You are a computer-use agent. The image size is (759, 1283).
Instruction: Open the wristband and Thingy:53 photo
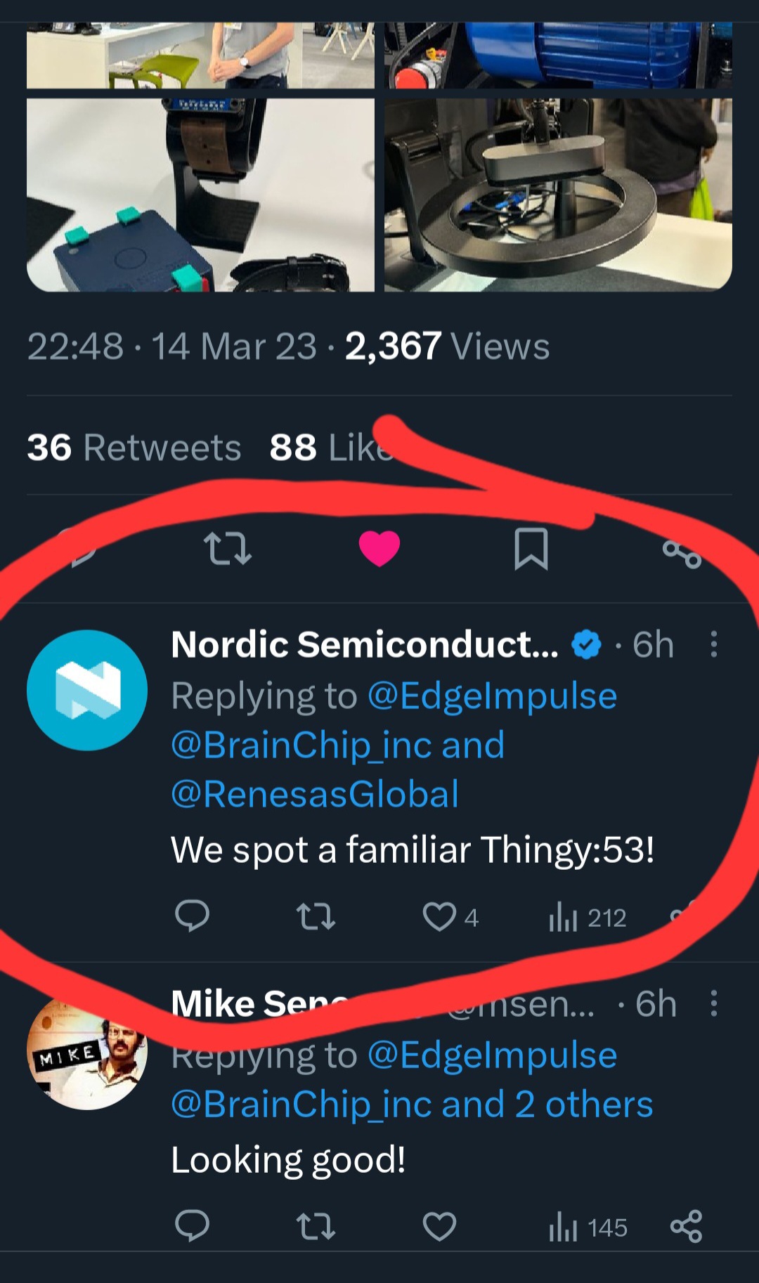coord(200,195)
